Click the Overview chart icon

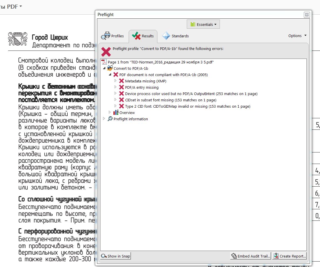[116, 113]
